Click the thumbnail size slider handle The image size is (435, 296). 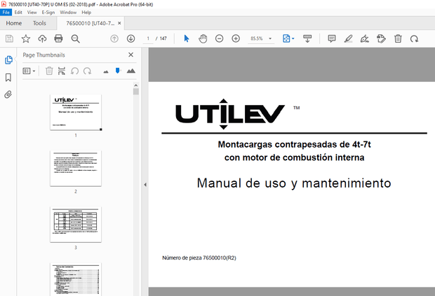[x=118, y=71]
